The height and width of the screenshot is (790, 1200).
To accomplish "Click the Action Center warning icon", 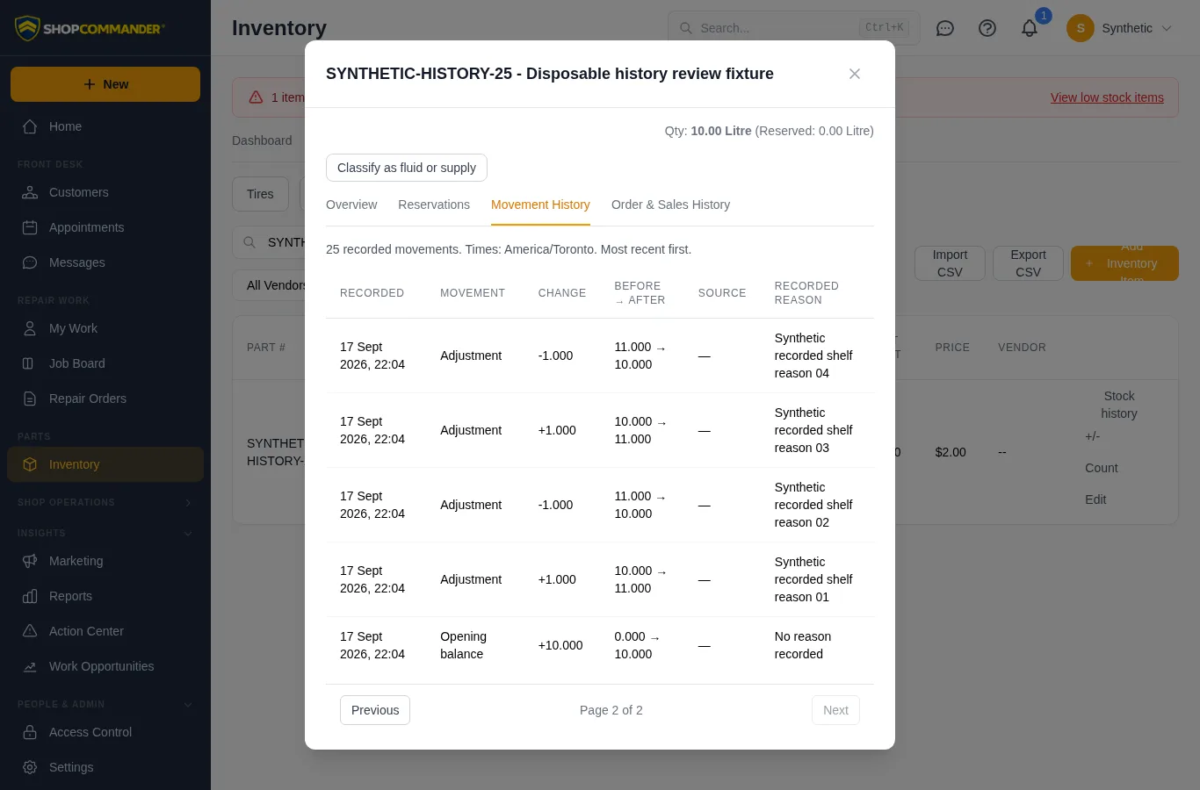I will (30, 631).
